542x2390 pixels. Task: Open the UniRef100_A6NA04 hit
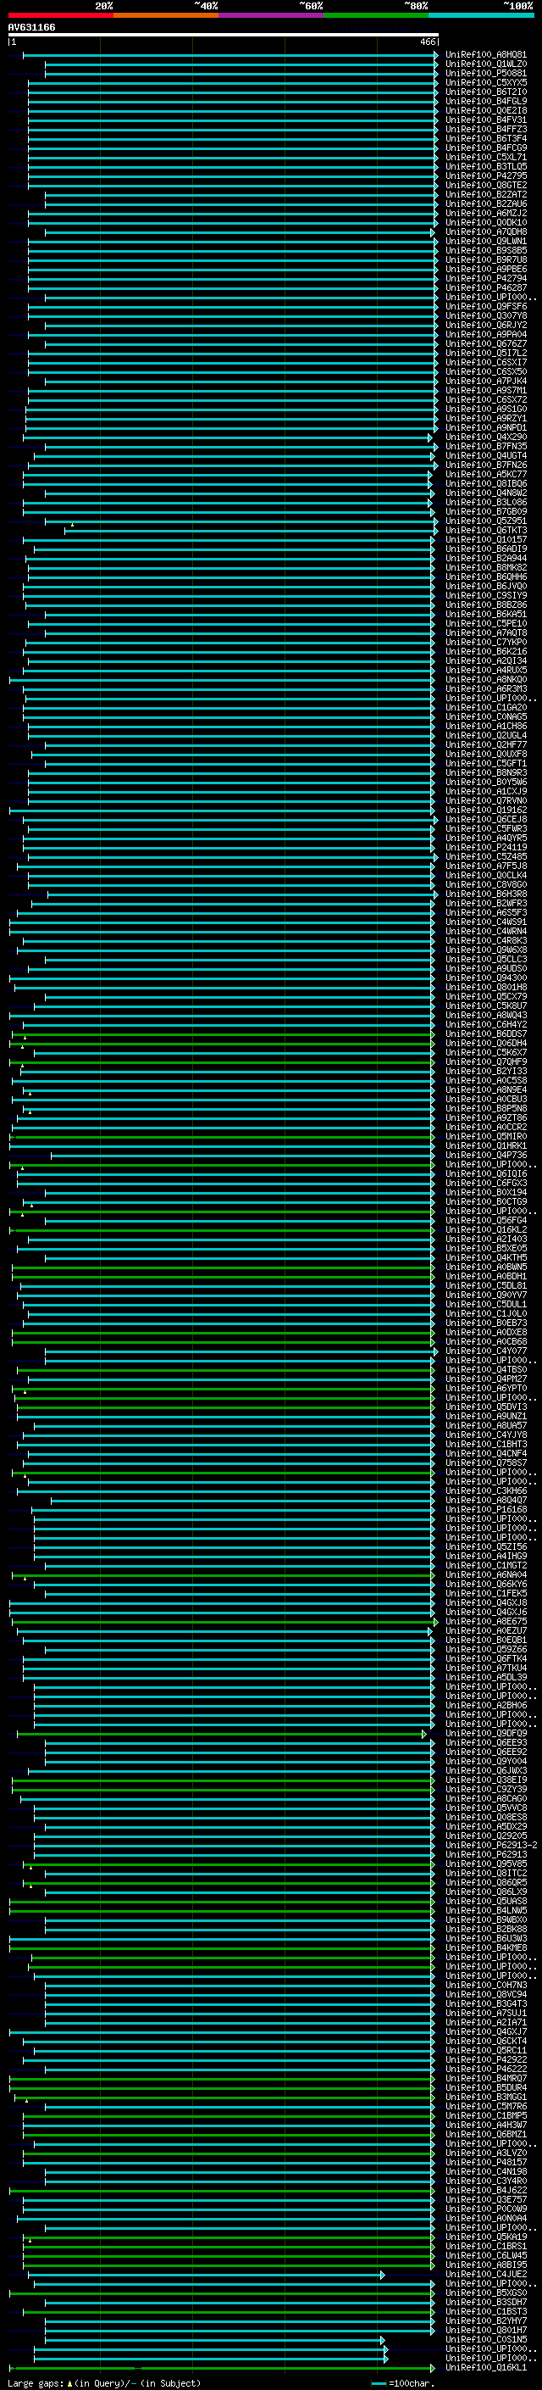[x=485, y=1574]
